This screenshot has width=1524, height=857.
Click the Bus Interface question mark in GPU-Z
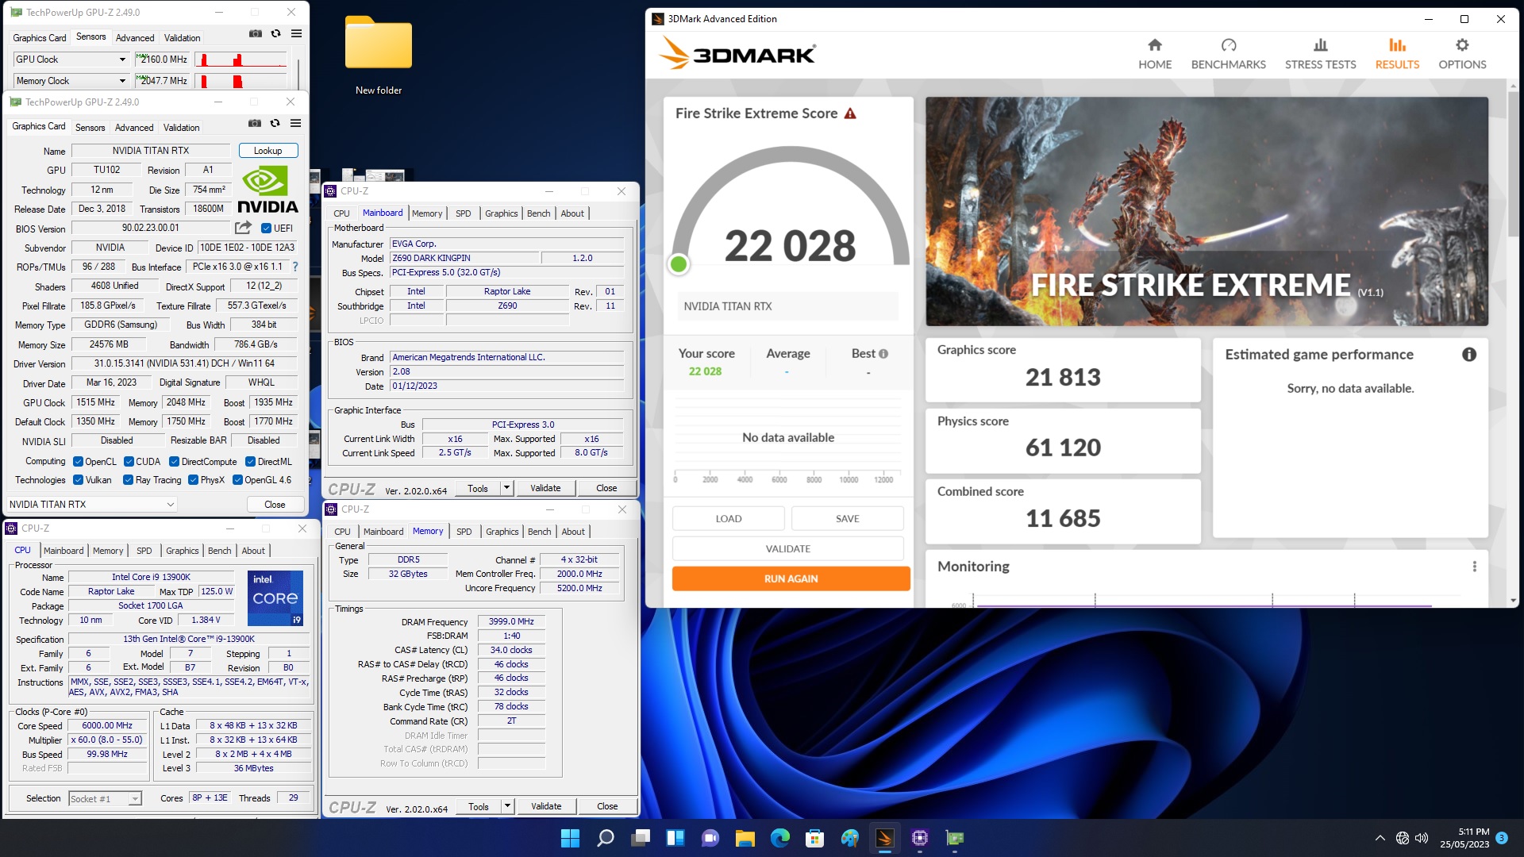pyautogui.click(x=295, y=267)
